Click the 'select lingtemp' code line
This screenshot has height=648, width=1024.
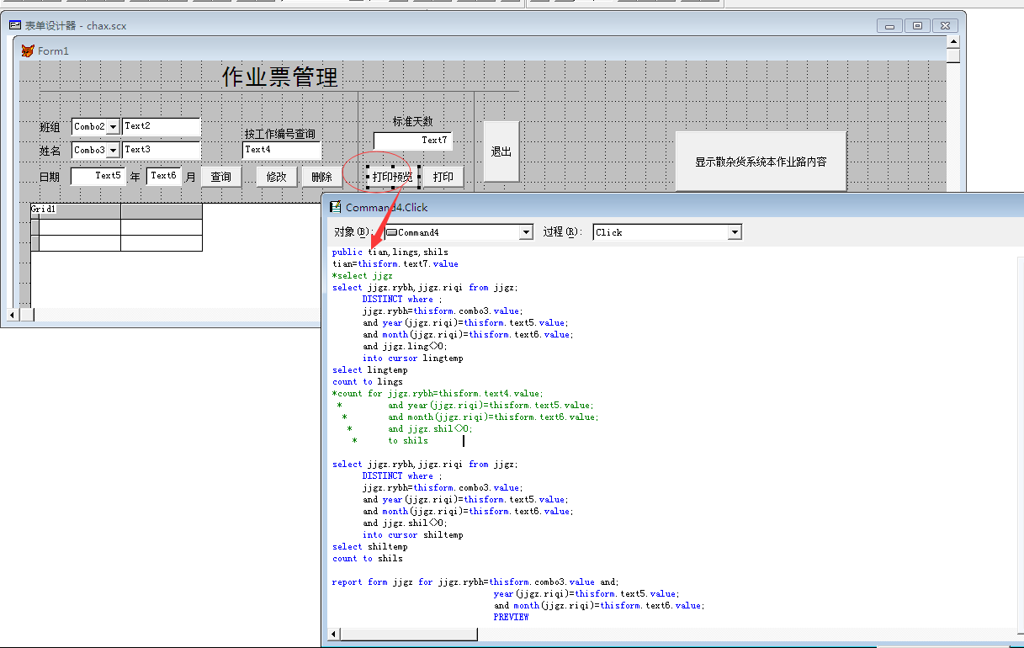tap(370, 369)
